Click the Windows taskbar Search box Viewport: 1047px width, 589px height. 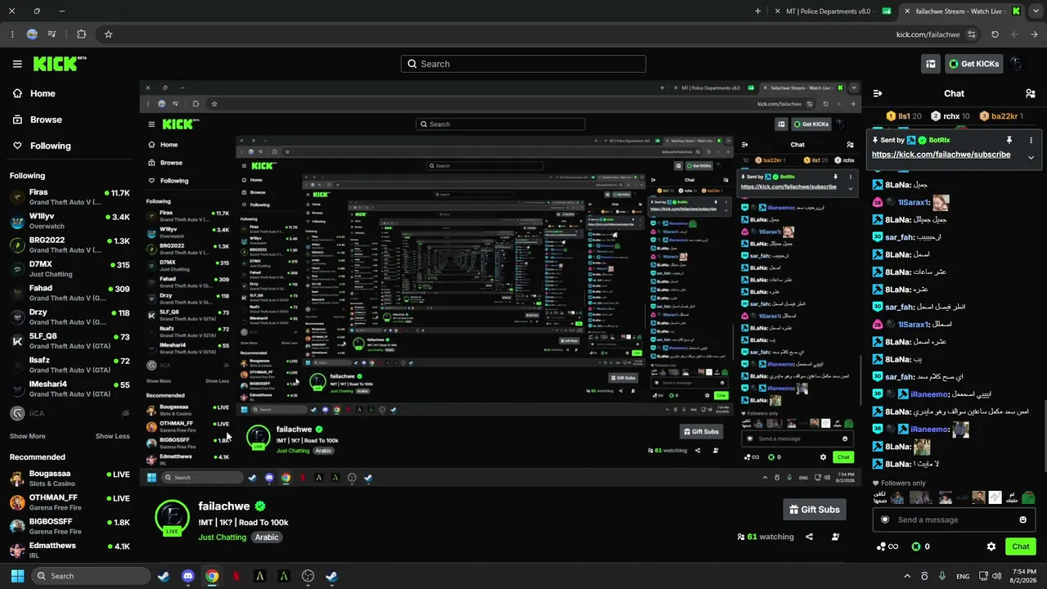[x=90, y=576]
